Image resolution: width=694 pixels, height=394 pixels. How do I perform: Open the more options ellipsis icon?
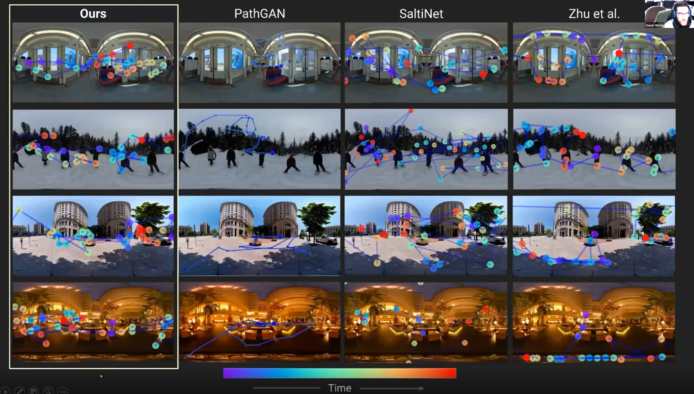click(62, 390)
